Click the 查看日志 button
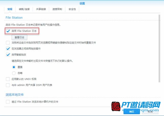Image resolution: width=164 pixels, height=116 pixels. (19, 37)
